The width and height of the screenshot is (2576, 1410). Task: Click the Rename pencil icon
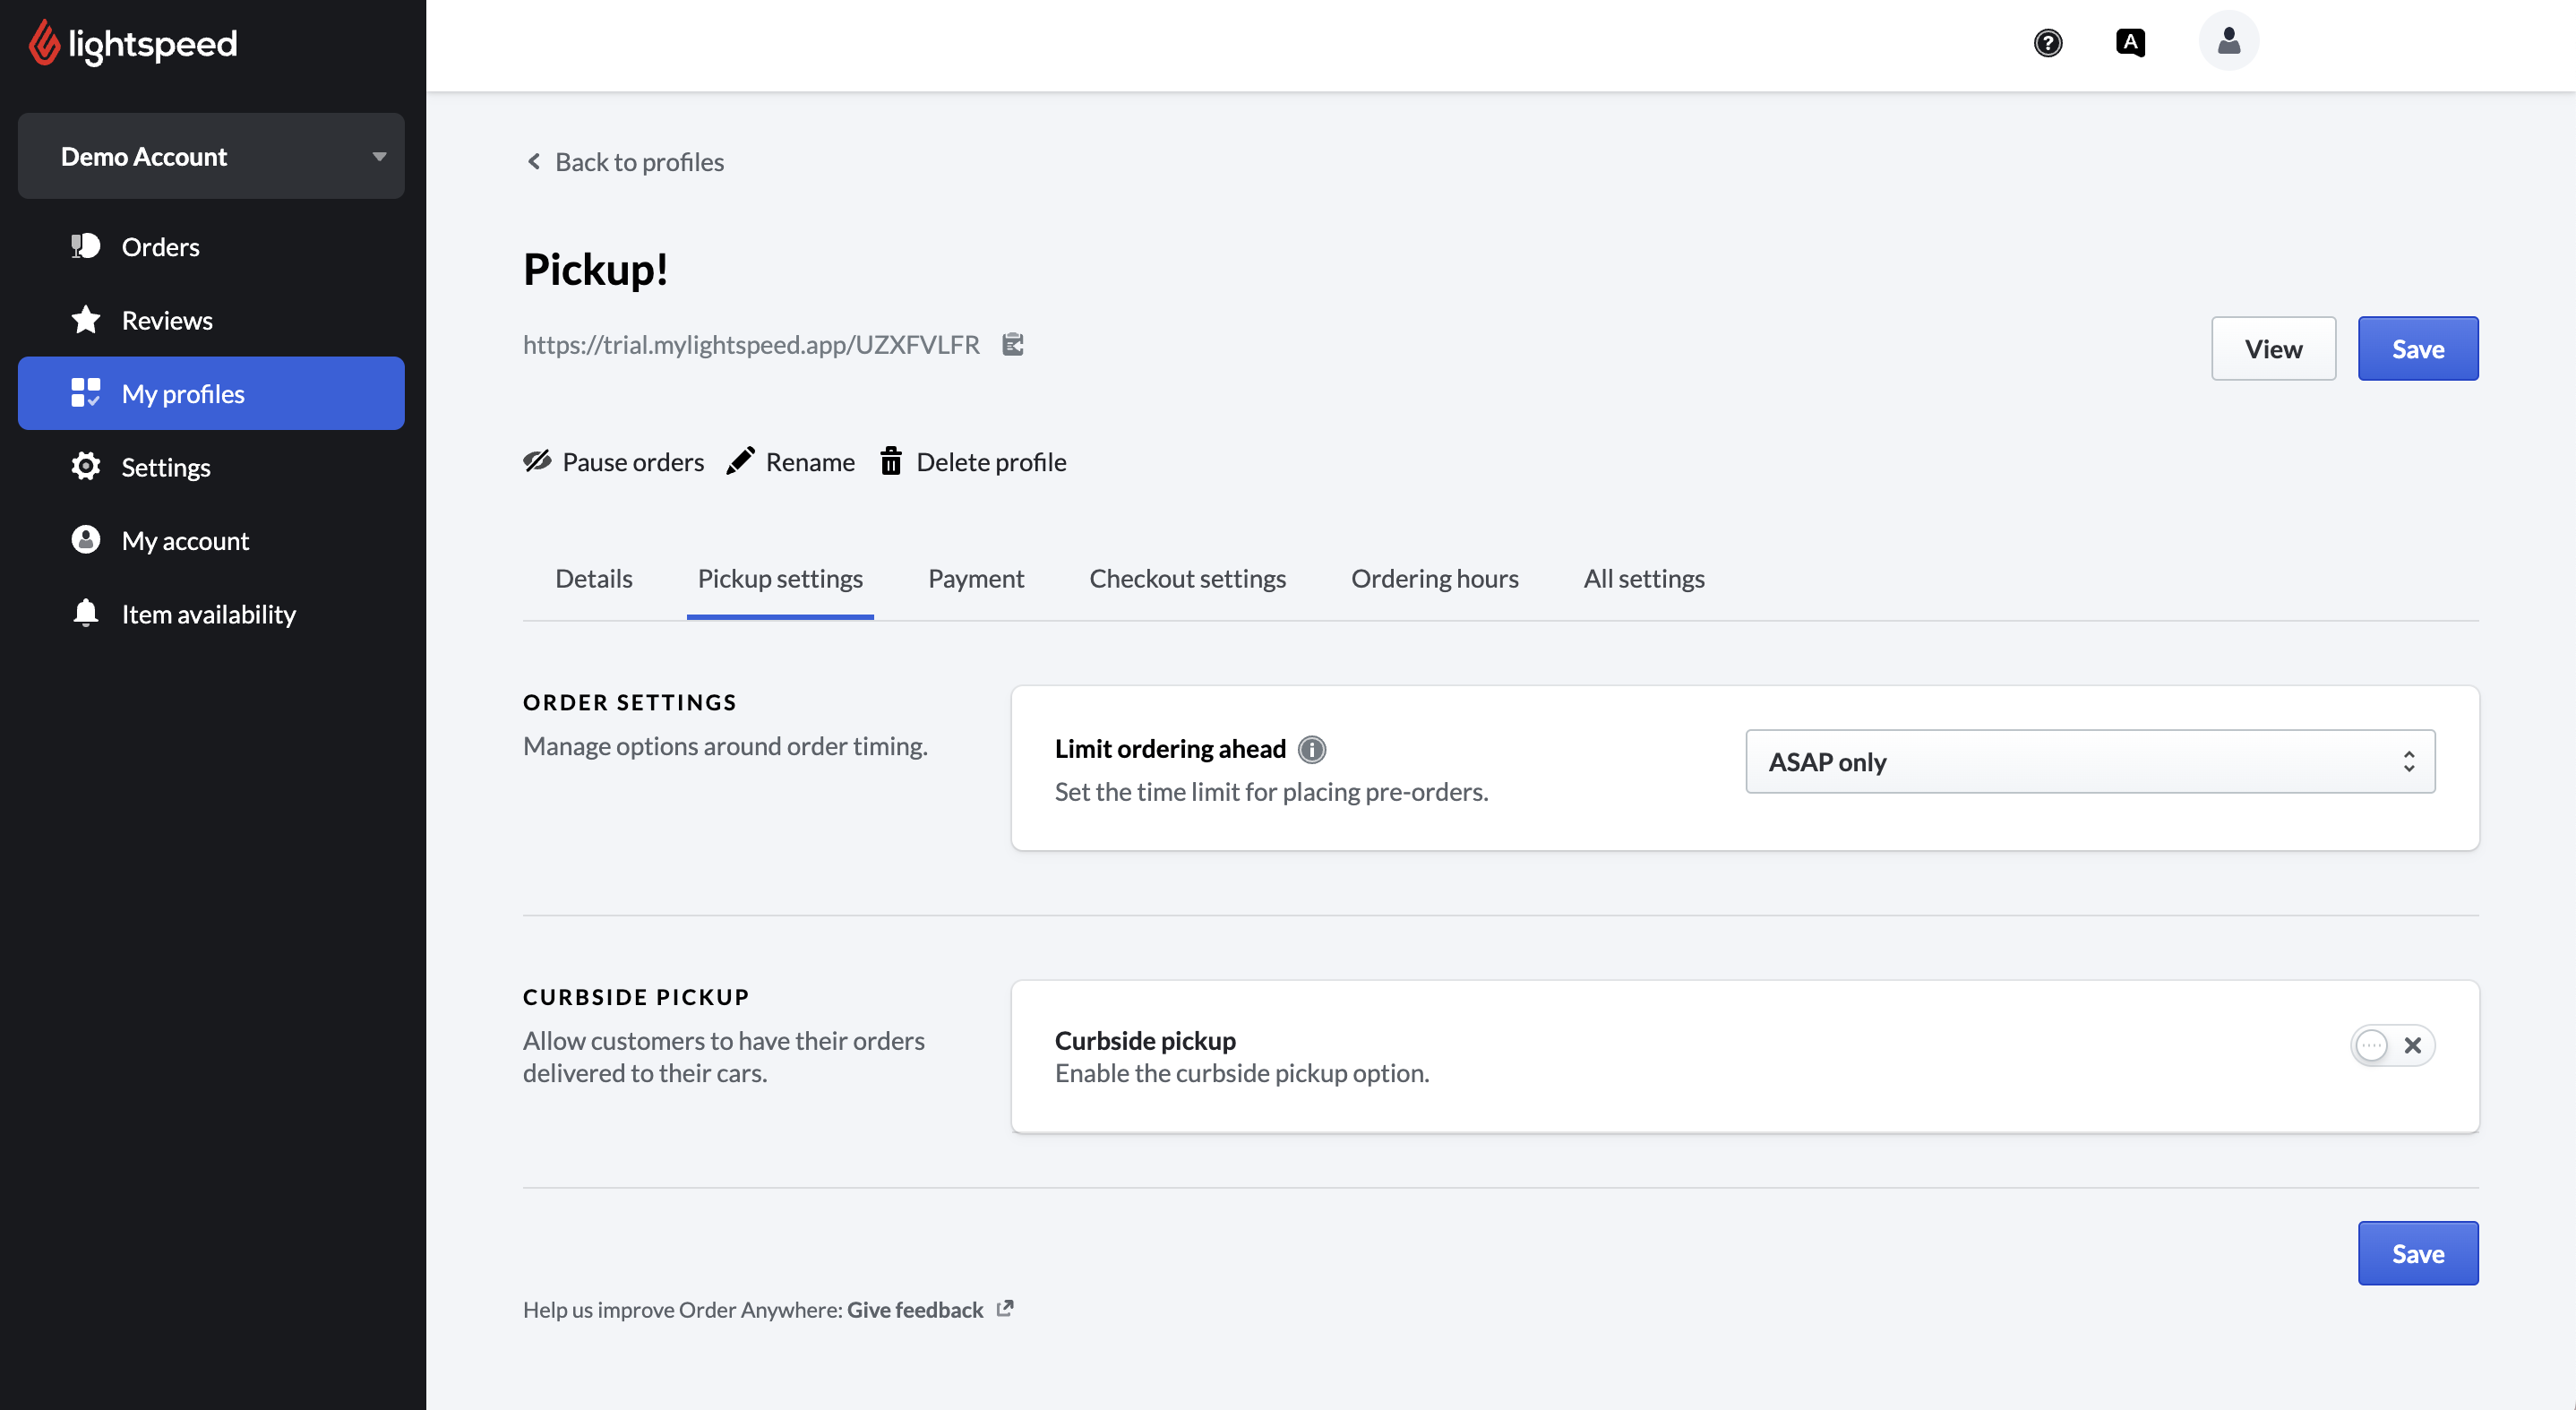point(740,461)
